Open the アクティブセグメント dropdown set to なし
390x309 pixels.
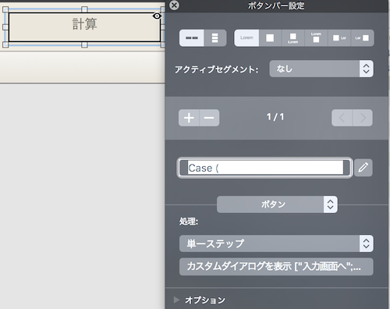pyautogui.click(x=321, y=69)
